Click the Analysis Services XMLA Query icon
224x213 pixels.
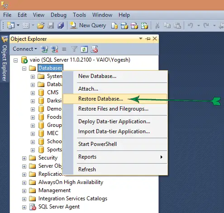tap(144, 25)
